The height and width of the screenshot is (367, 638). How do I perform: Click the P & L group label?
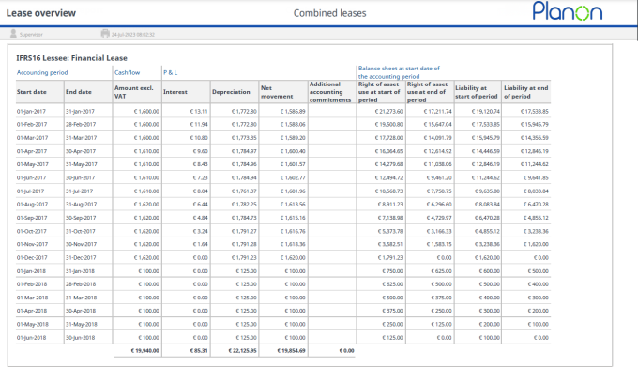(170, 72)
